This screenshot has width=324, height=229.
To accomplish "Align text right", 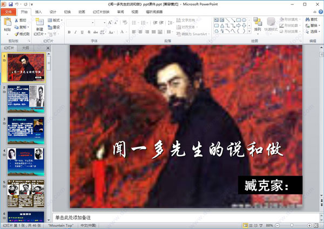I will coord(147,32).
